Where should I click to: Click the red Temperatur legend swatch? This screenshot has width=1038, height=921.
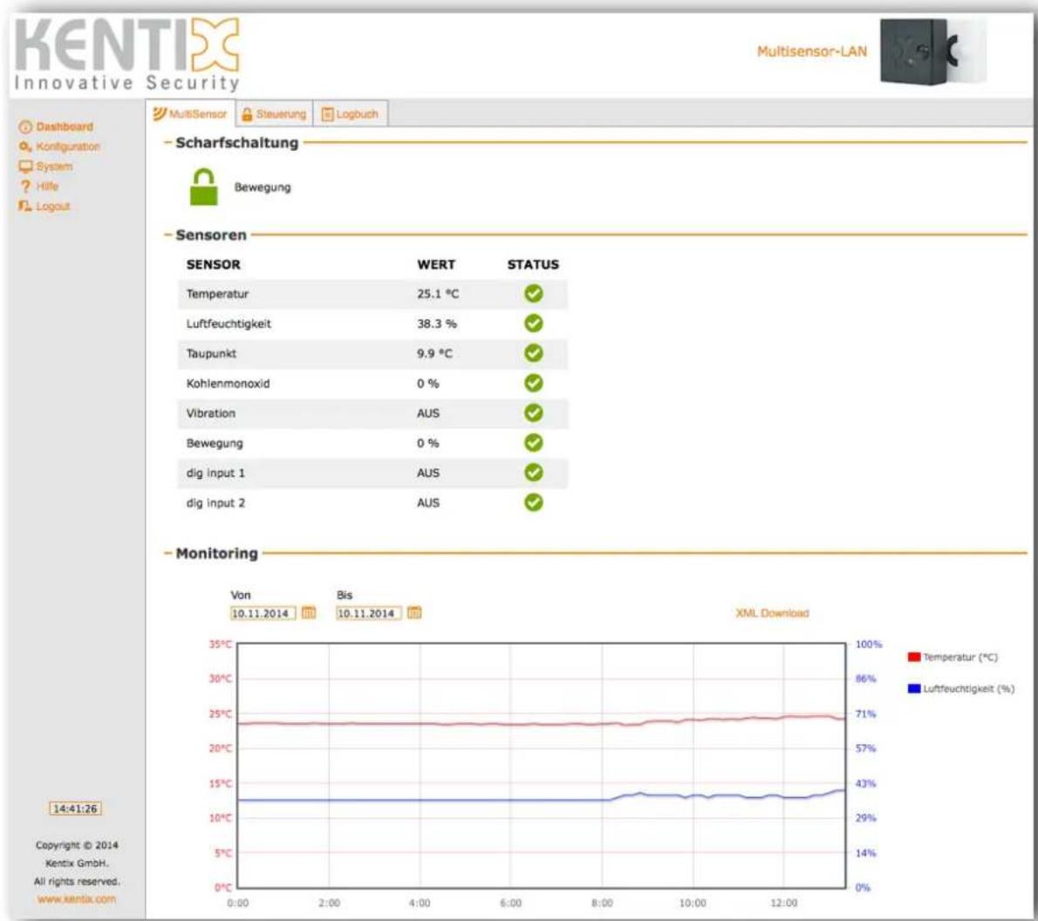tap(914, 657)
